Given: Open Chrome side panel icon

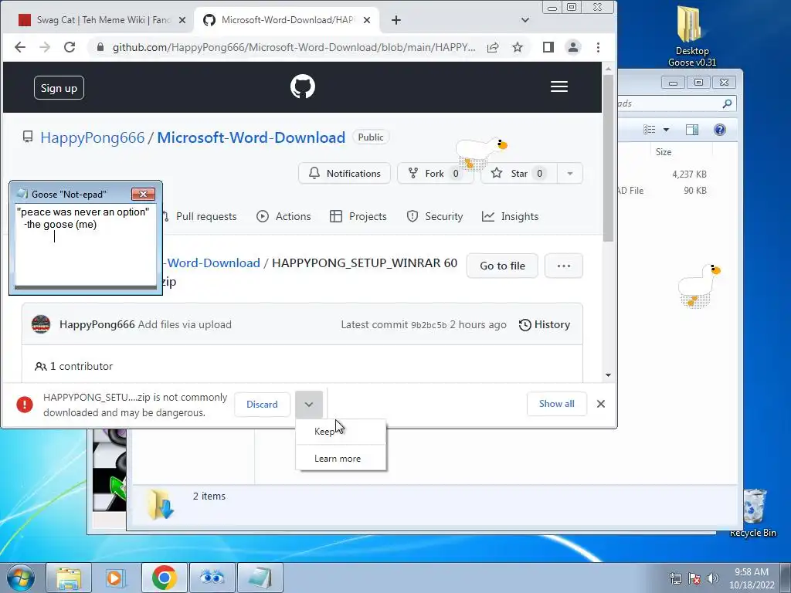Looking at the screenshot, I should pos(548,47).
